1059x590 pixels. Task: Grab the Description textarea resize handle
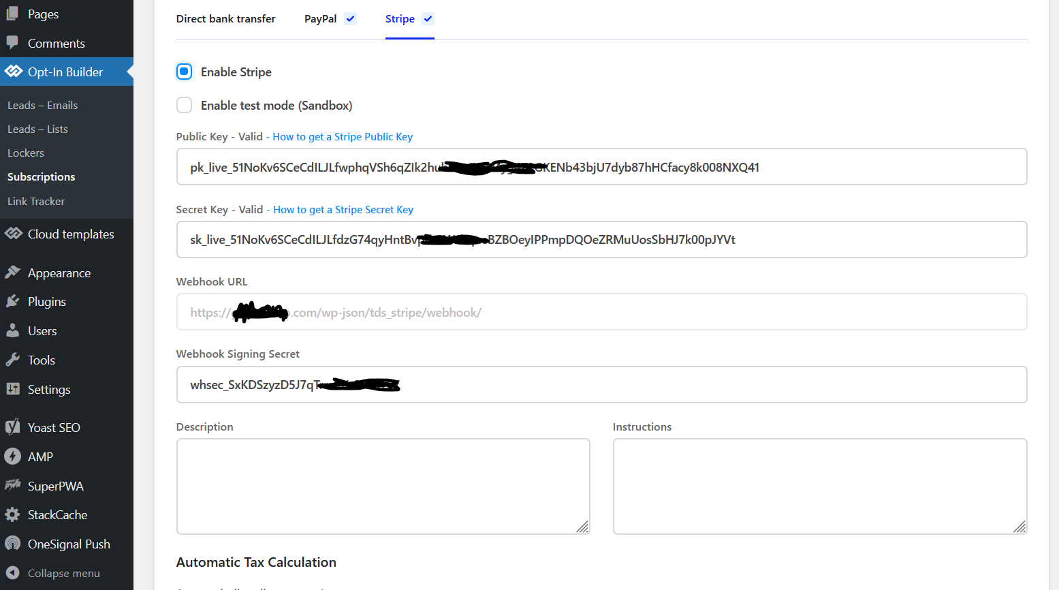(x=583, y=527)
